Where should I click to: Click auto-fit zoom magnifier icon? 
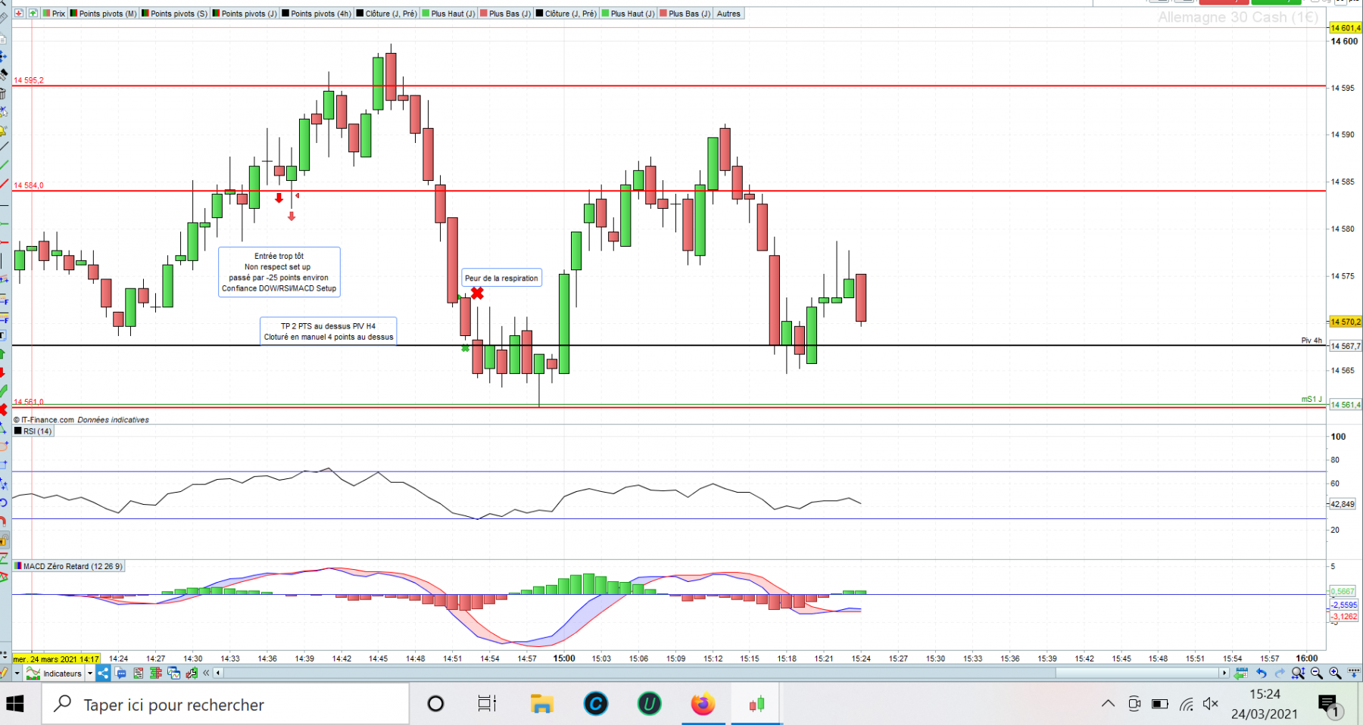click(1298, 673)
